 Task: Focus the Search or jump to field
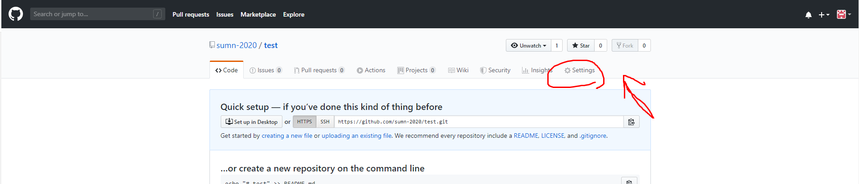click(97, 14)
